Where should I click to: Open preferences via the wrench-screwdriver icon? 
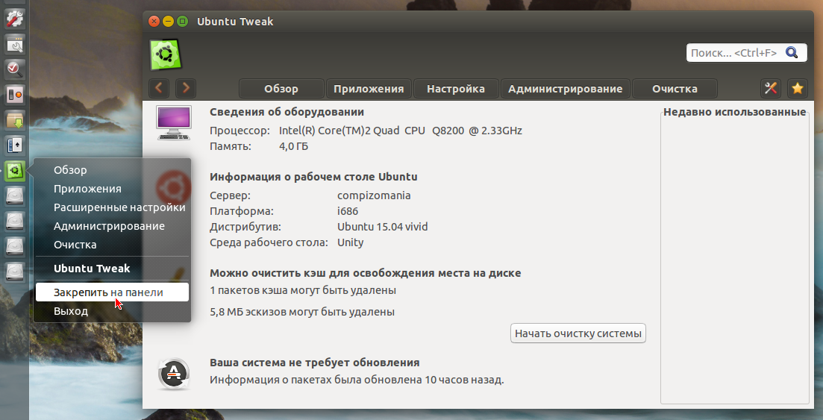[x=771, y=88]
